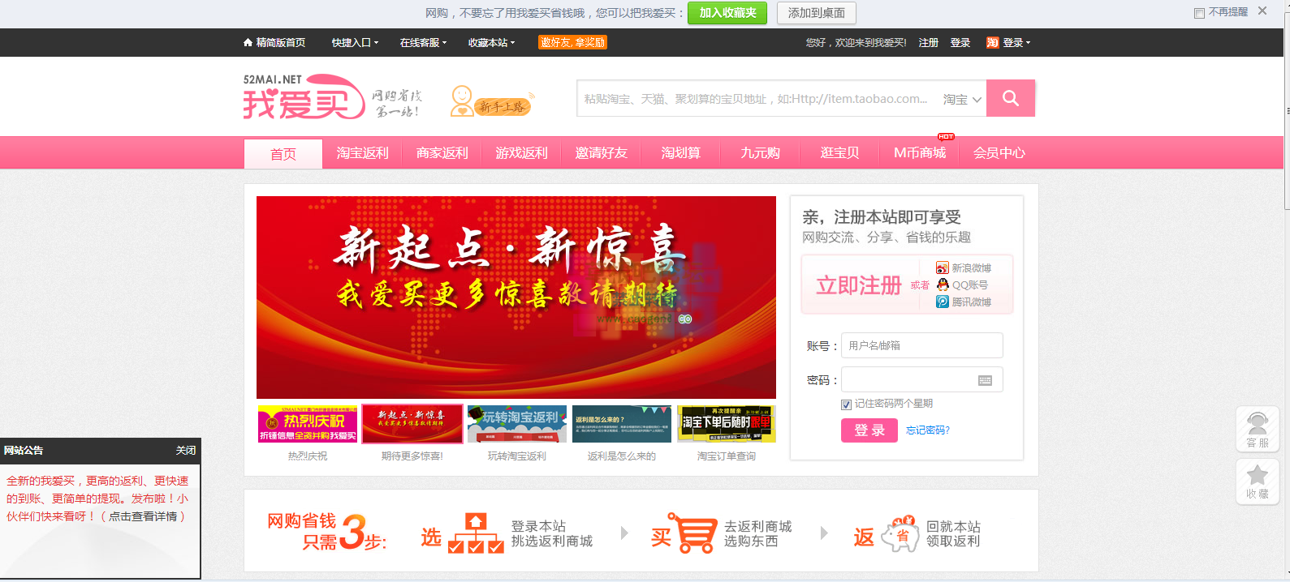The height and width of the screenshot is (582, 1290).
Task: Close the top reminder bar with X
Action: (1262, 11)
